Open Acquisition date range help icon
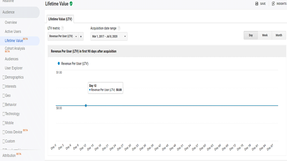This screenshot has height=161, width=287. point(119,28)
